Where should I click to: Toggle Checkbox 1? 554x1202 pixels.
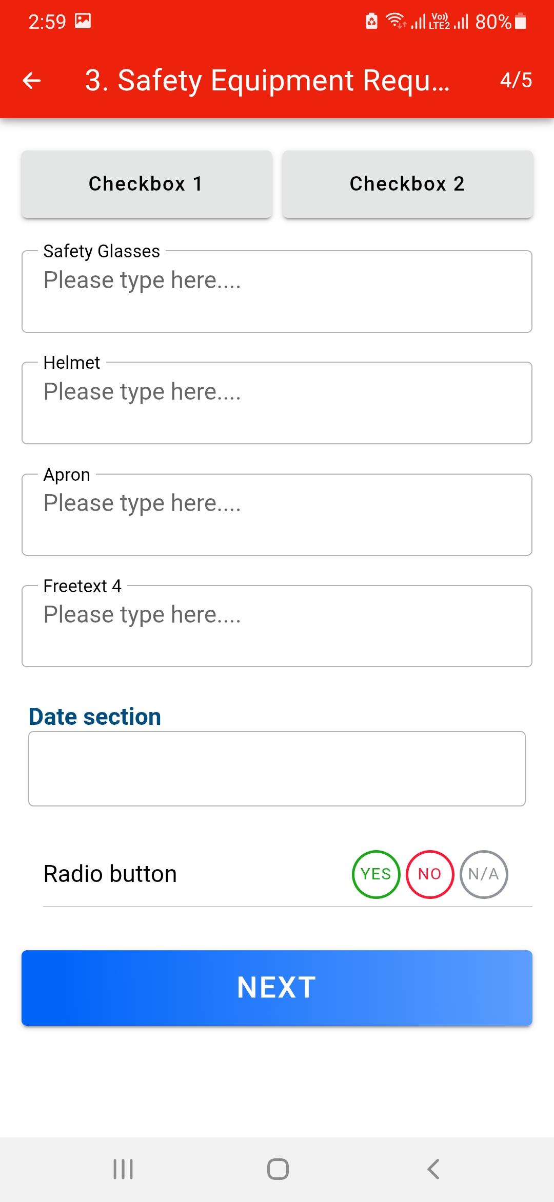pos(147,184)
